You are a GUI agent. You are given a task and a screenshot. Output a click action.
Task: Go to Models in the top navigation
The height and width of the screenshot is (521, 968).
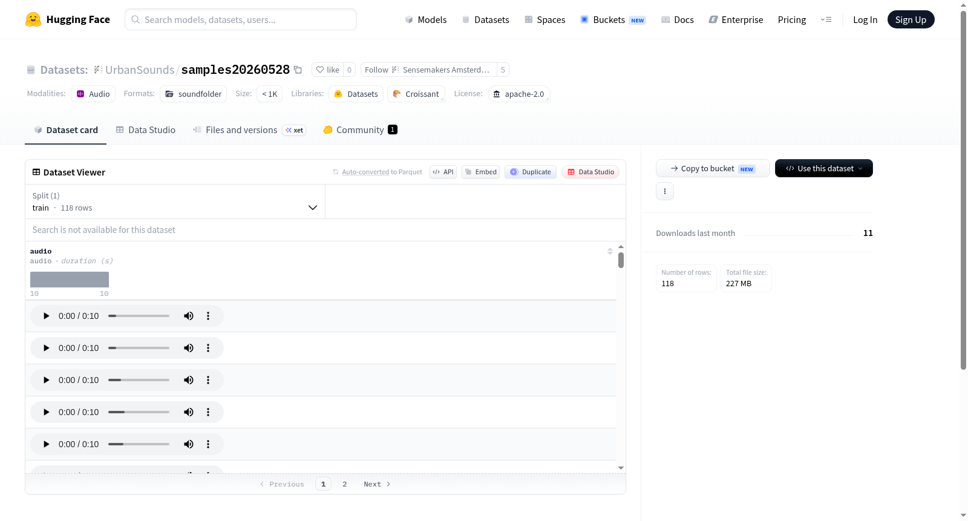tap(426, 19)
